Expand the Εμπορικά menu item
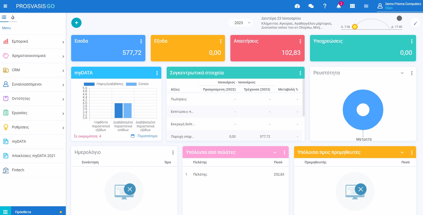The image size is (423, 215). pos(33,42)
